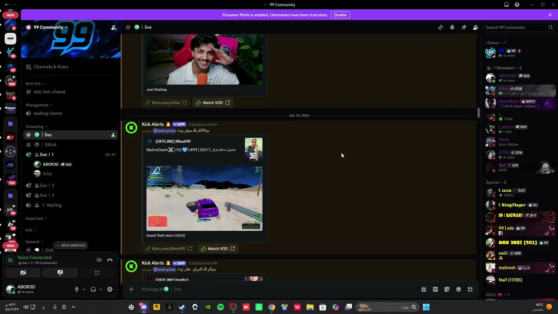The height and width of the screenshot is (314, 558).
Task: Join the live 2 voice channel
Action: (71, 185)
